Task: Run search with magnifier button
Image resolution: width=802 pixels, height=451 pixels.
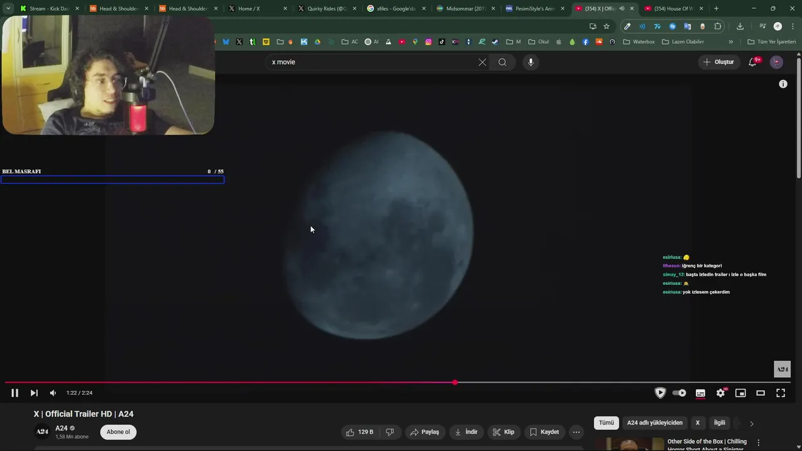Action: pyautogui.click(x=503, y=62)
